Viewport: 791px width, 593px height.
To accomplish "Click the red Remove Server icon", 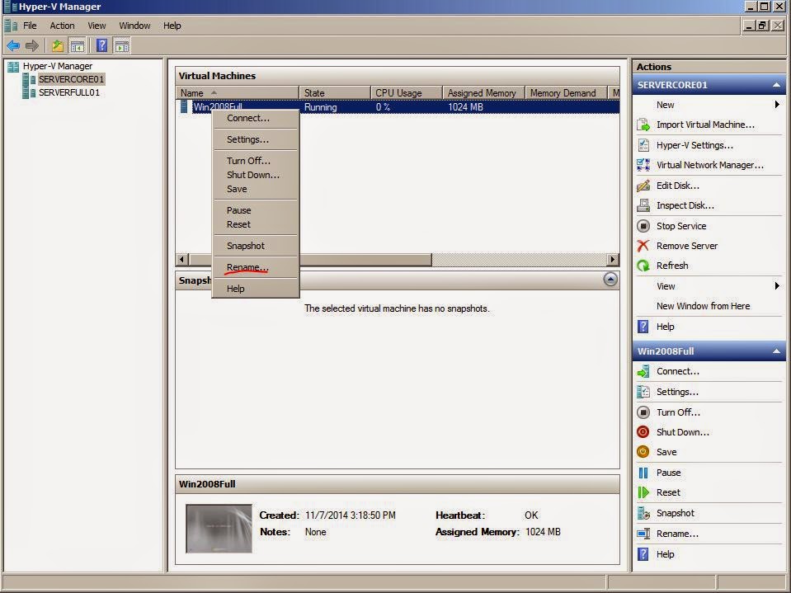I will (643, 246).
